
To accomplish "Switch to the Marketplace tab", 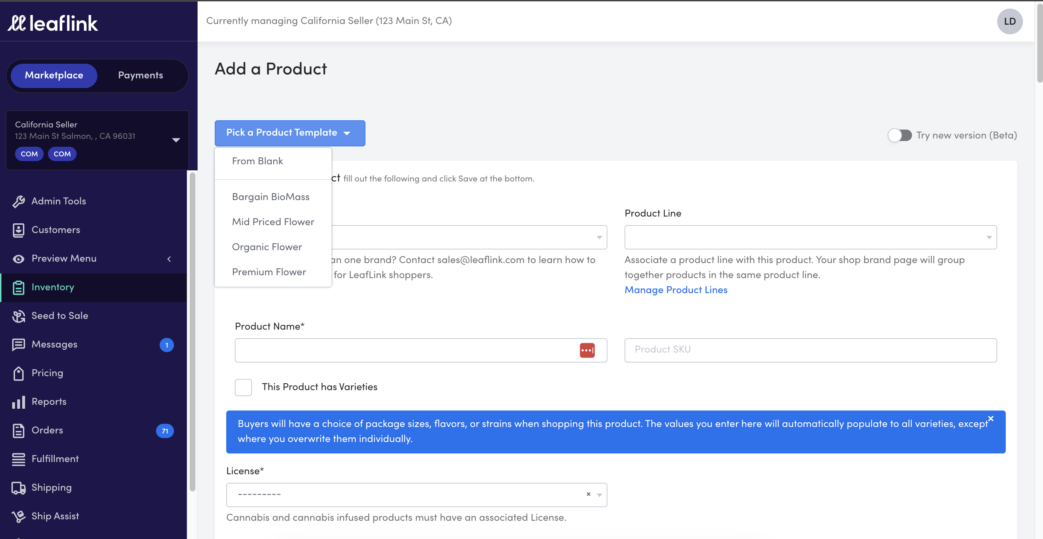I will point(54,75).
